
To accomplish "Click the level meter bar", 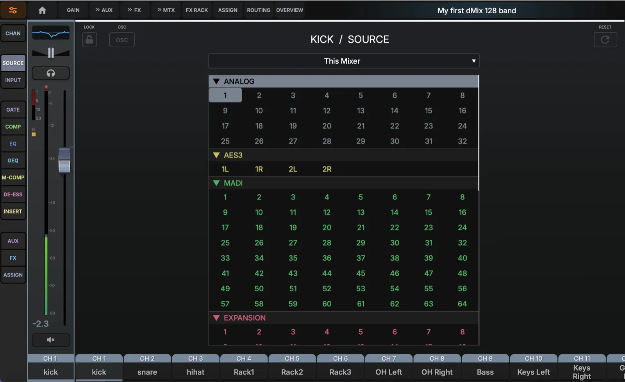I will [x=46, y=203].
